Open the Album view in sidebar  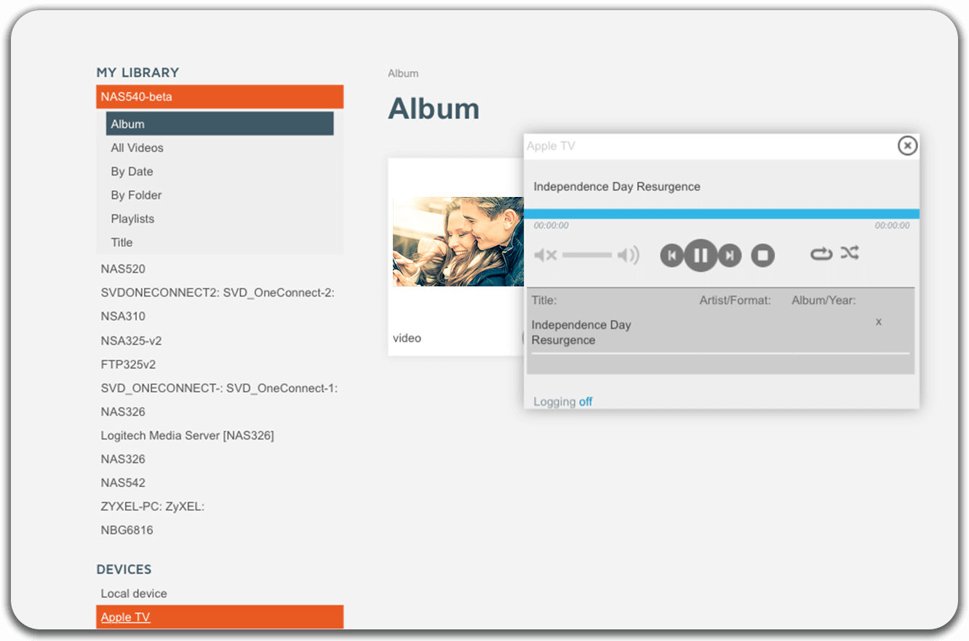coord(220,124)
